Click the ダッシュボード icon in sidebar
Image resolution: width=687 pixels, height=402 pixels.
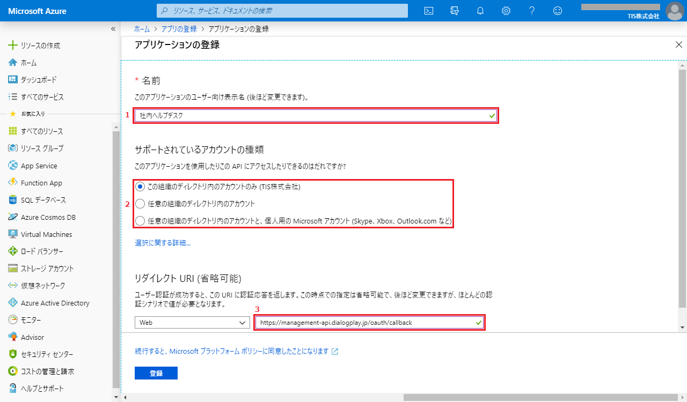pos(13,80)
